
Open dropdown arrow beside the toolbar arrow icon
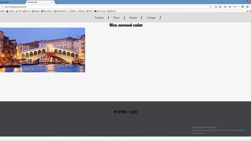click(238, 7)
